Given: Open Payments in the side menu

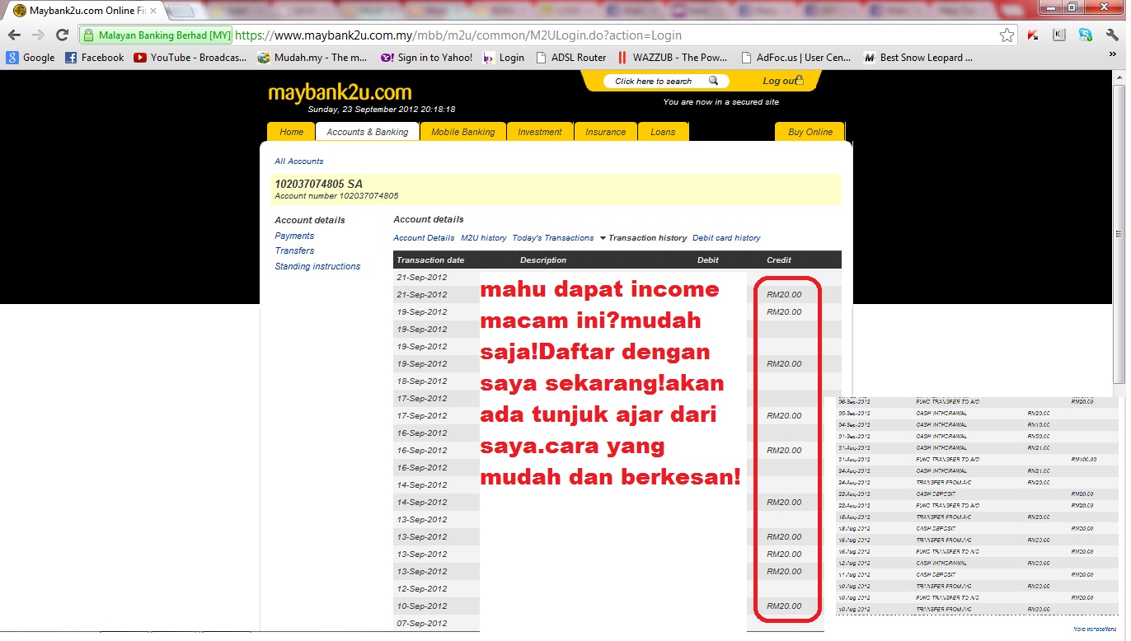Looking at the screenshot, I should coord(294,236).
